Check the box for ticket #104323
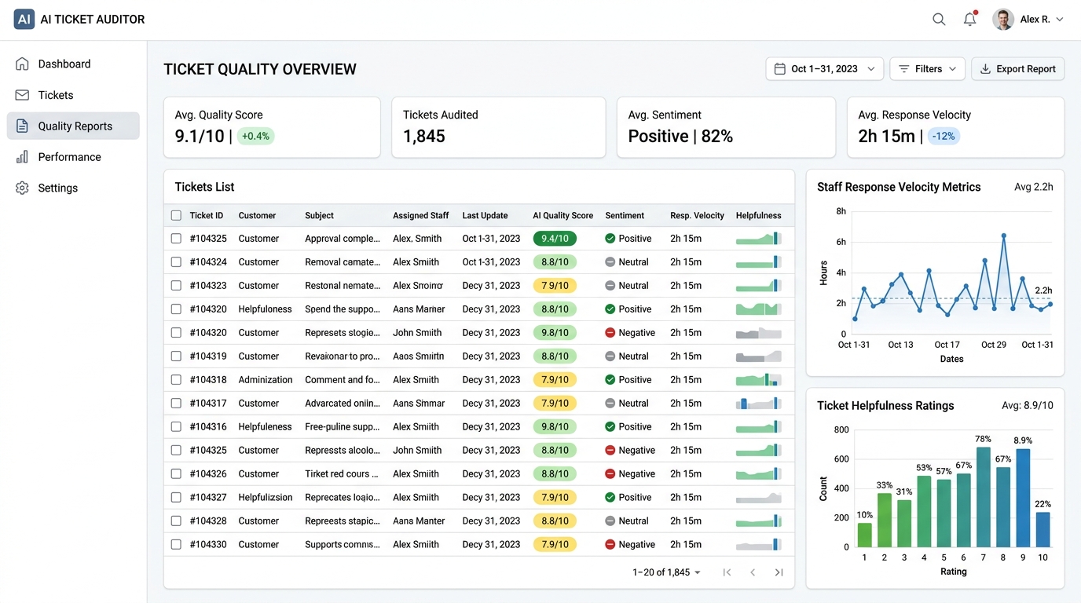This screenshot has height=603, width=1081. coord(176,286)
